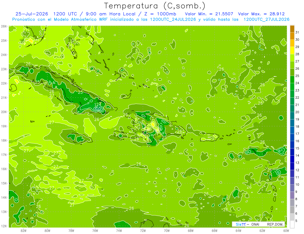Click the "20N" latitude axis label
The image size is (304, 234).
click(x=4, y=112)
